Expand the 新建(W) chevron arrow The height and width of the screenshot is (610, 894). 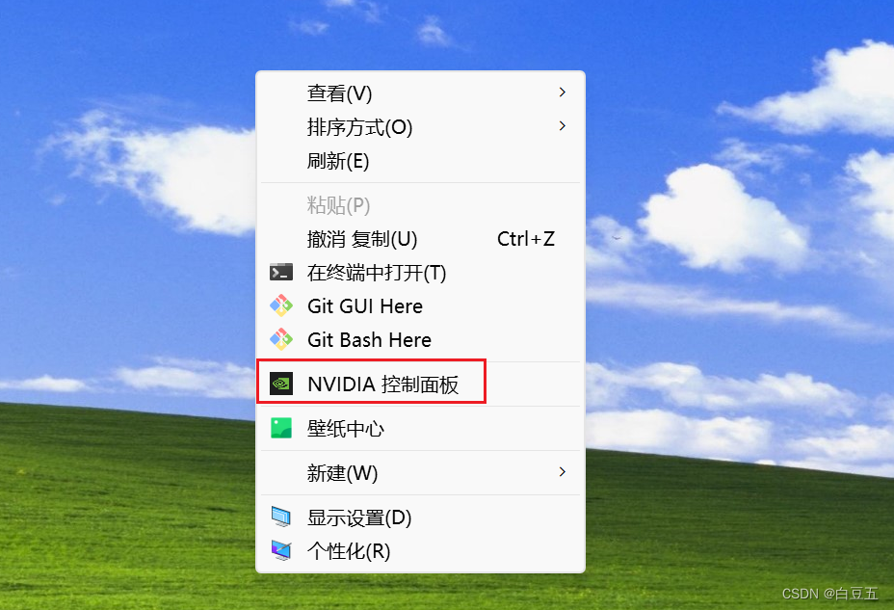563,472
